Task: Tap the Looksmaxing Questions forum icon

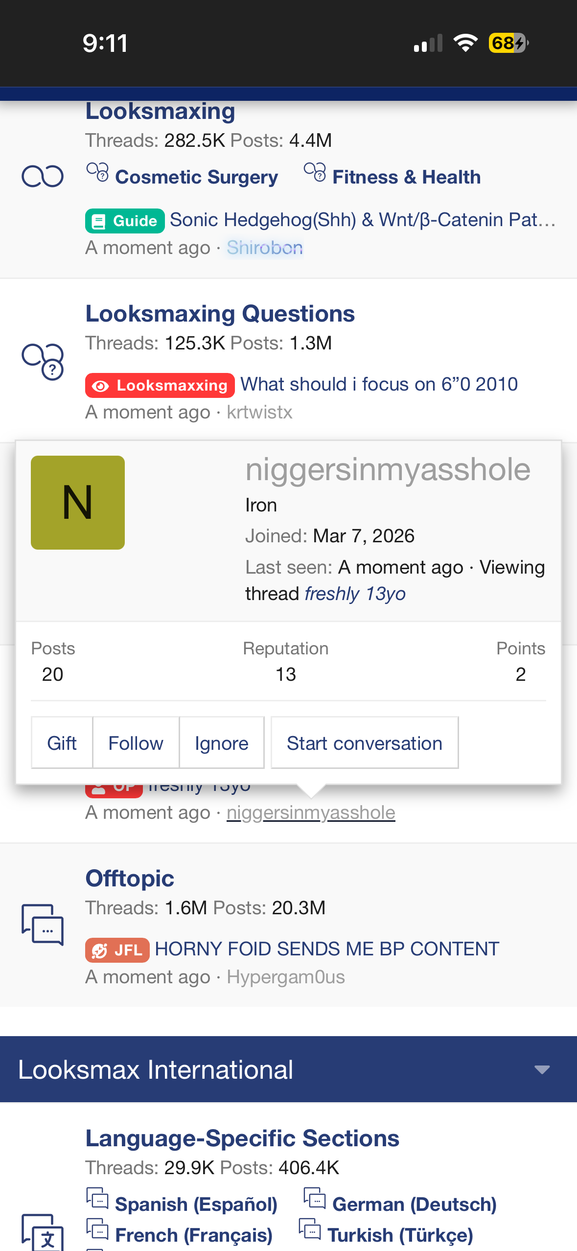Action: [43, 362]
